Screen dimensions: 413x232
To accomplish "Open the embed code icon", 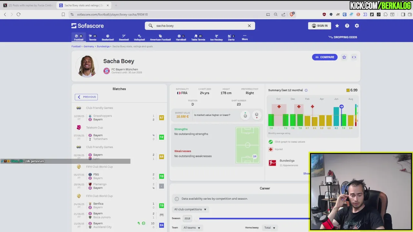I will click(x=354, y=57).
